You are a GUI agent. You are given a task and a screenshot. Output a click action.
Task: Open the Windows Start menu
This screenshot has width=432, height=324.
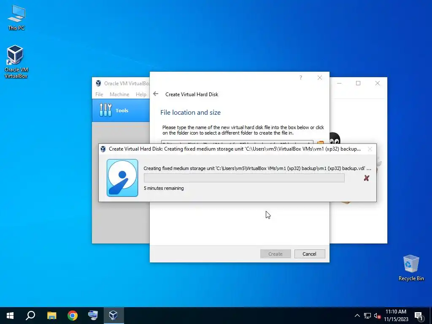click(x=10, y=316)
